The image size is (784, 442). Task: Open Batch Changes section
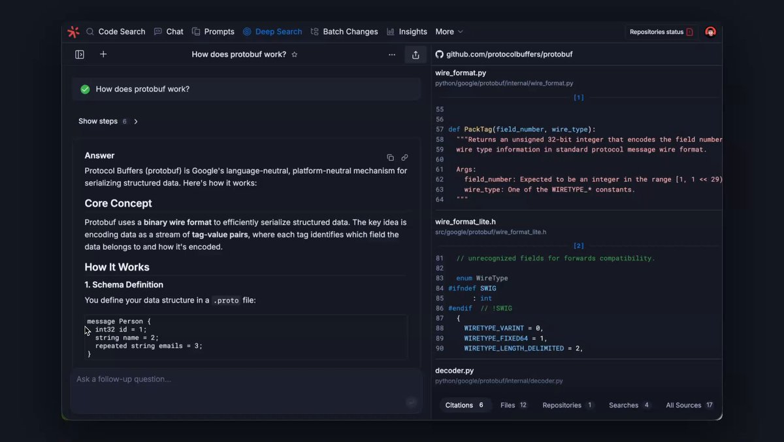click(344, 31)
